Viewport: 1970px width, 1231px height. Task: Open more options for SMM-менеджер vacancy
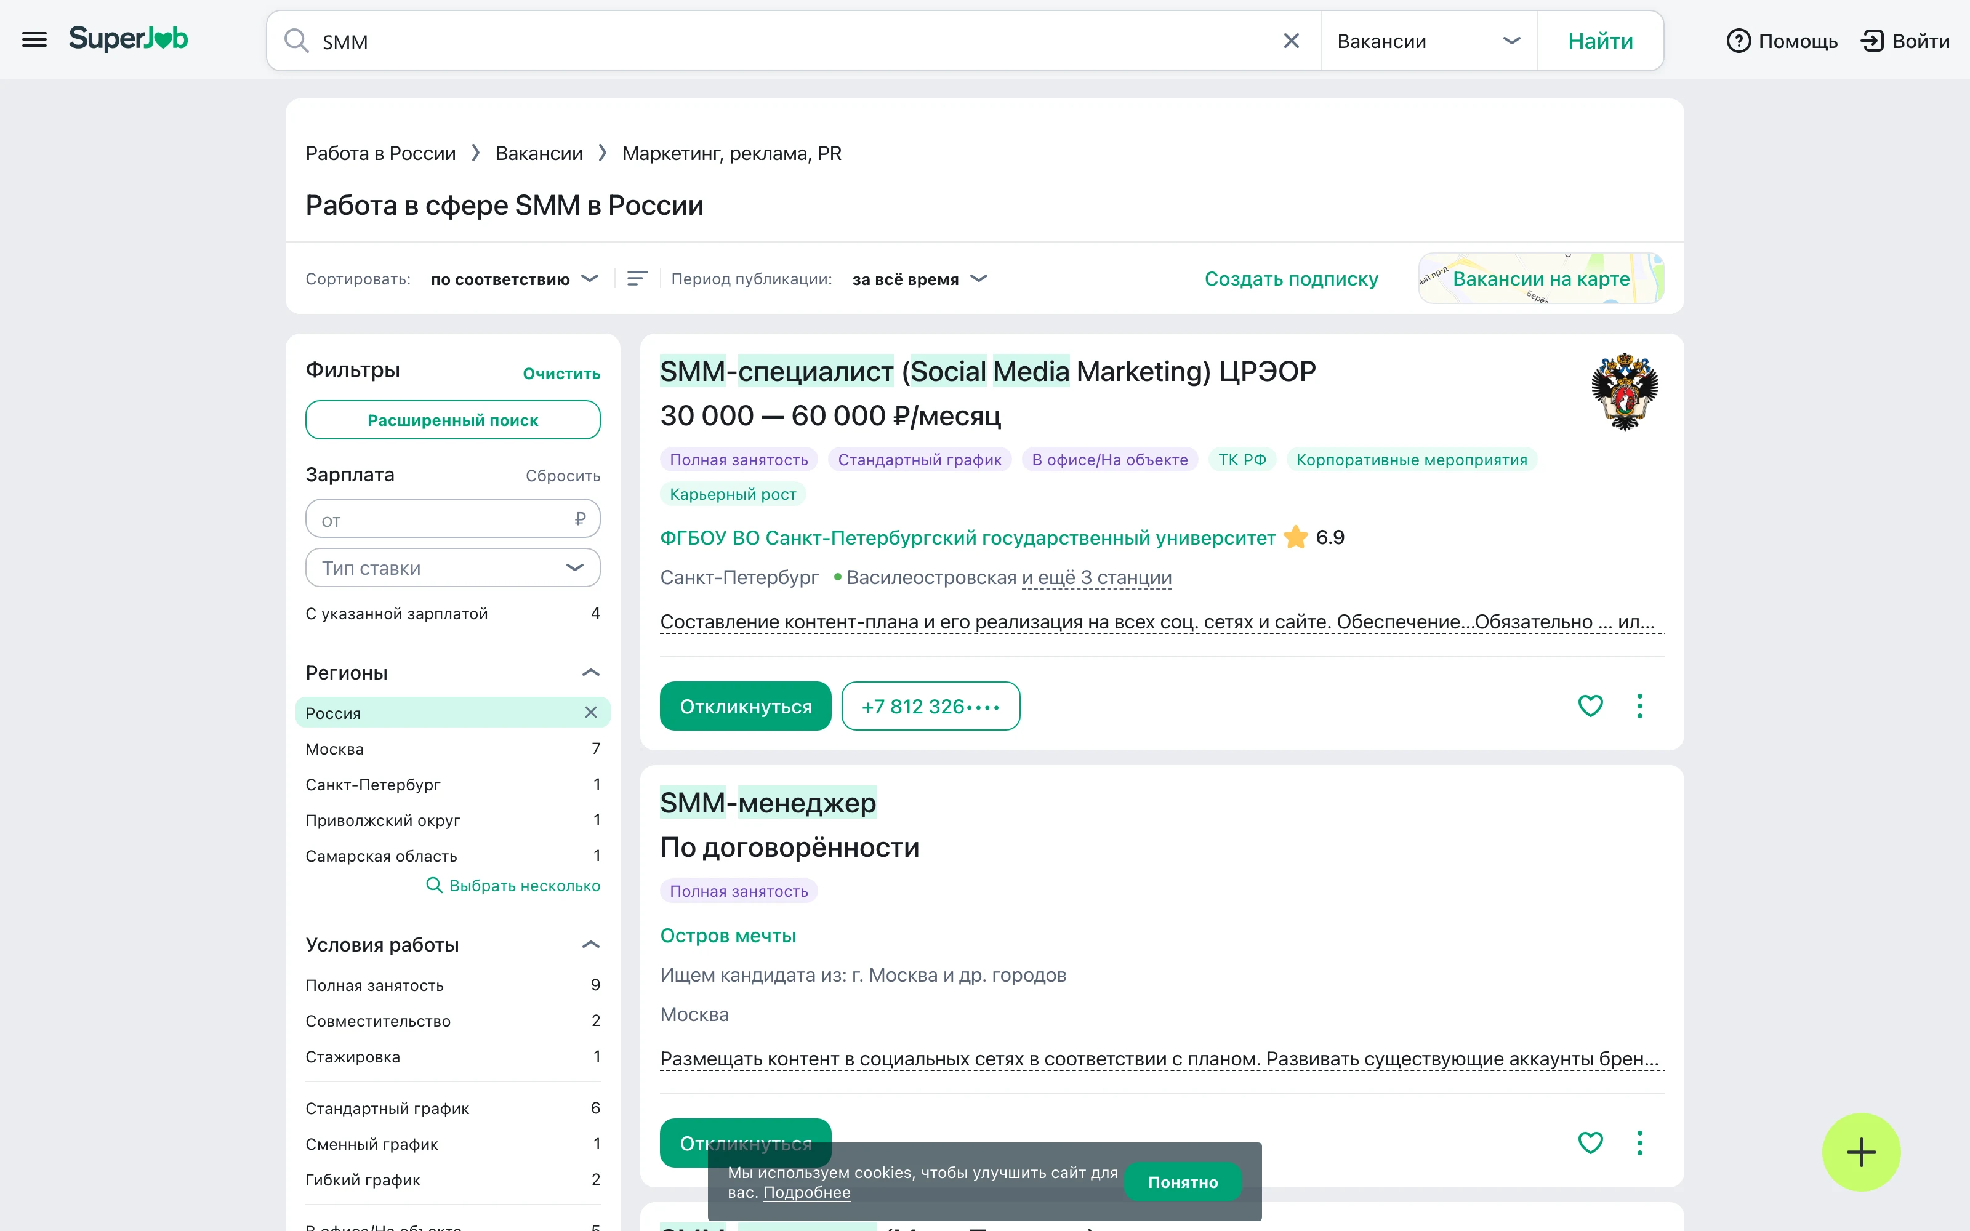1639,1142
